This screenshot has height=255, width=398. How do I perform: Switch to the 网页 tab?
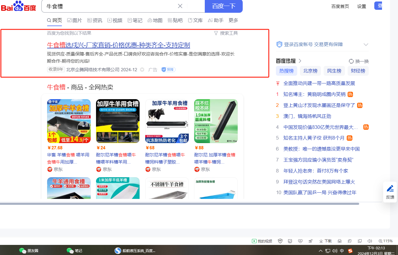[55, 20]
